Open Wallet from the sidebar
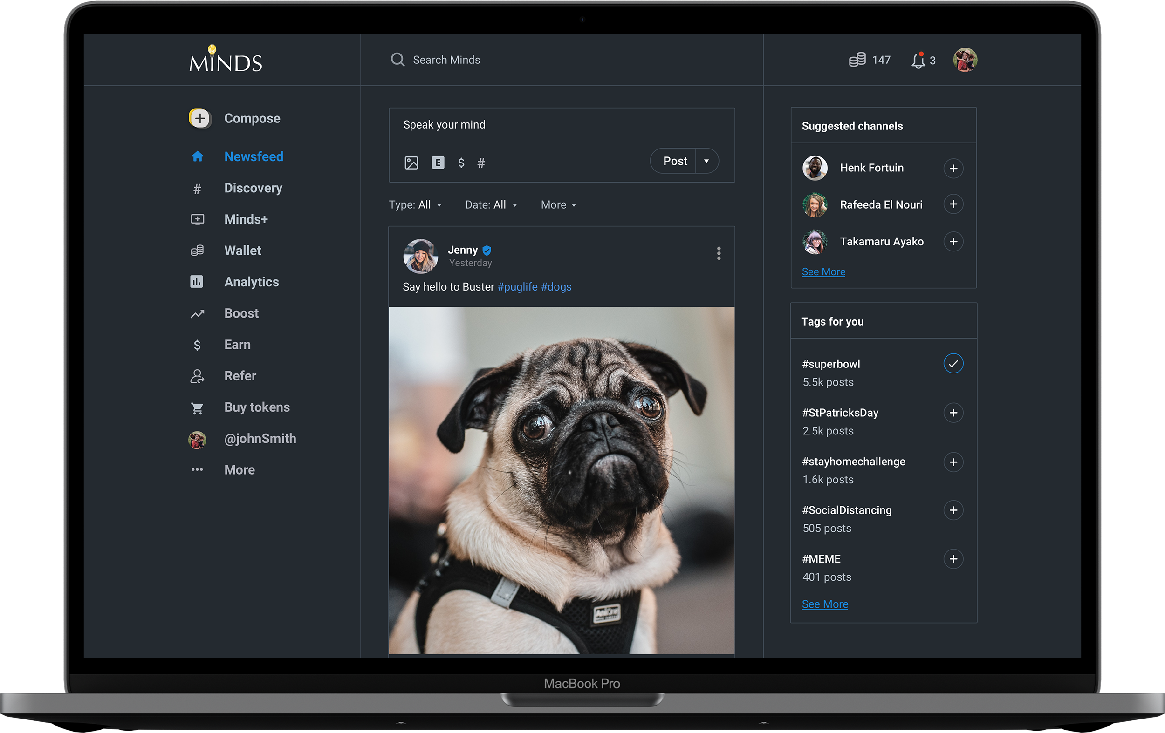Image resolution: width=1165 pixels, height=733 pixels. point(242,251)
